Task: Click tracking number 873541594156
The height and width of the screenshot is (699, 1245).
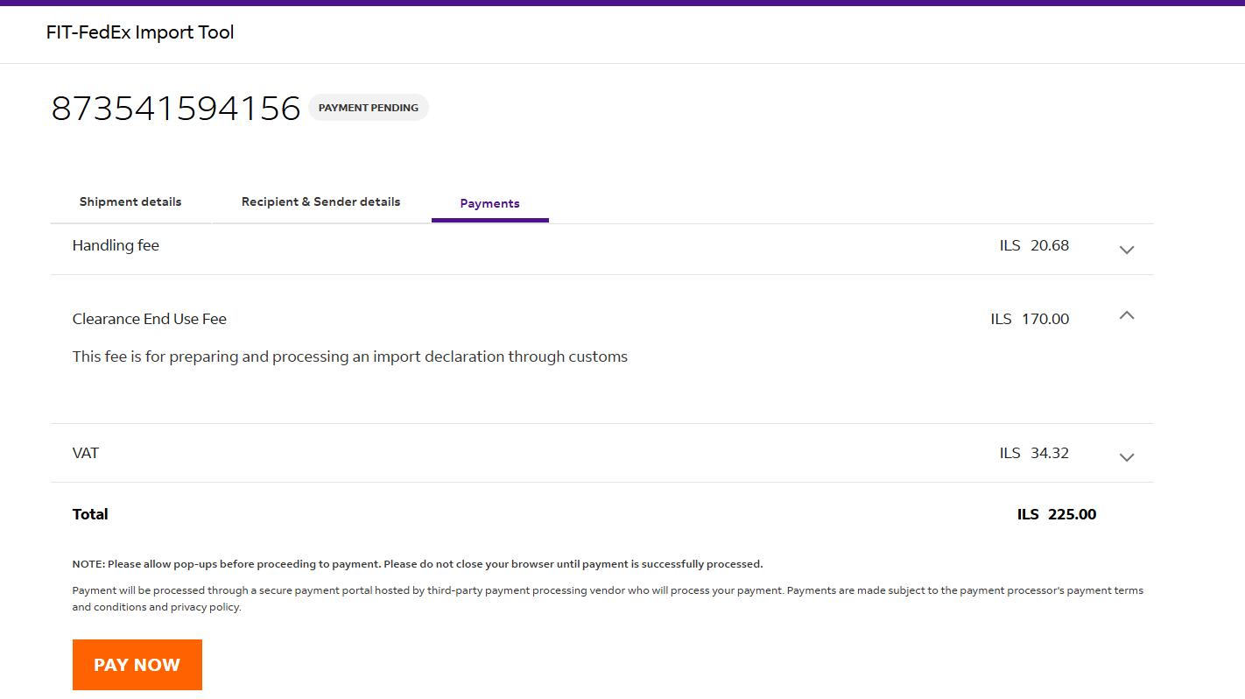Action: (x=176, y=108)
